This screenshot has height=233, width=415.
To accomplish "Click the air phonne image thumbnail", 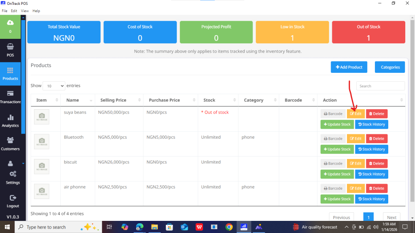I will [42, 191].
